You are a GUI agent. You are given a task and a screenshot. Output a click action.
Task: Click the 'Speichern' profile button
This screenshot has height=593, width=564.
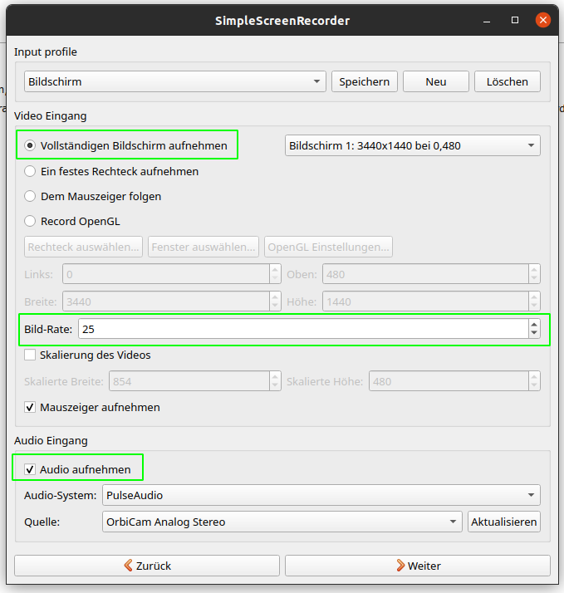[365, 81]
